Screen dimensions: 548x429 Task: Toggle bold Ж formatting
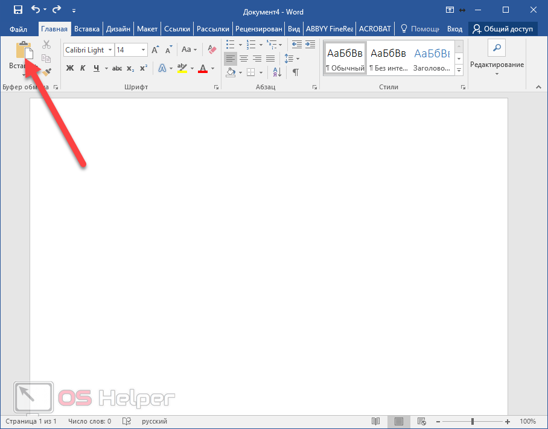[69, 68]
